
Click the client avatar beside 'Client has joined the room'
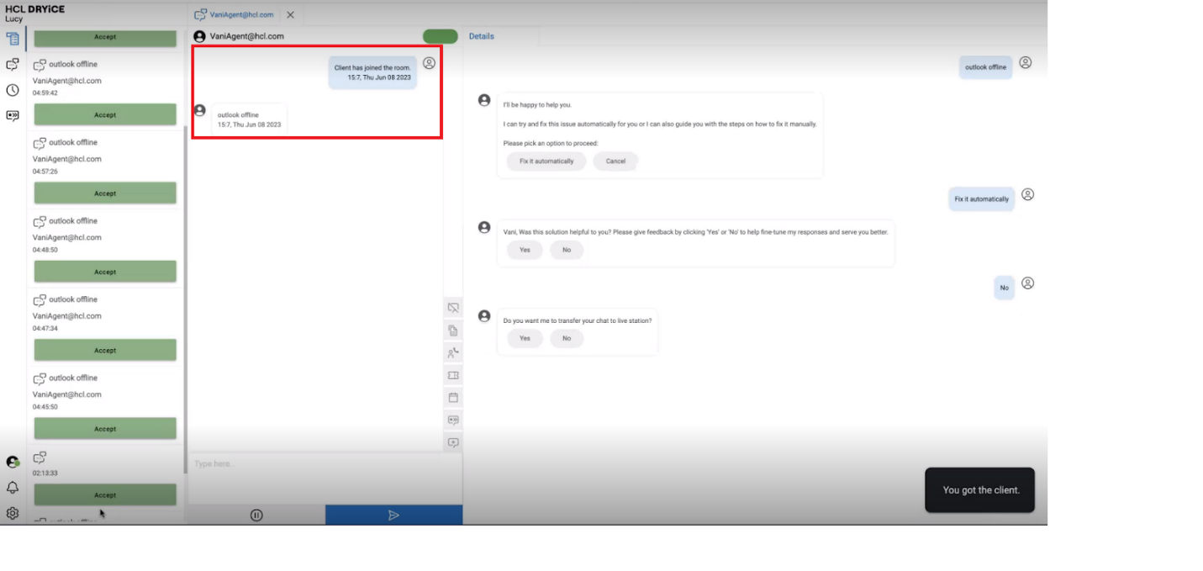click(x=429, y=63)
